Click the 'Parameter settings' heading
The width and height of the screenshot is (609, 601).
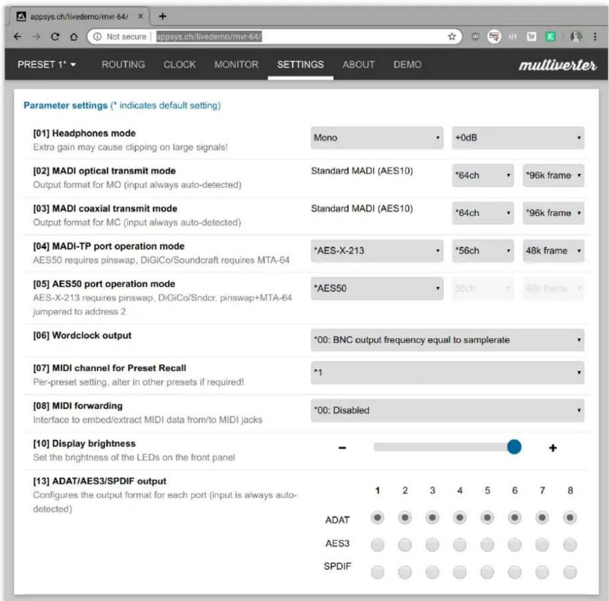pos(65,106)
